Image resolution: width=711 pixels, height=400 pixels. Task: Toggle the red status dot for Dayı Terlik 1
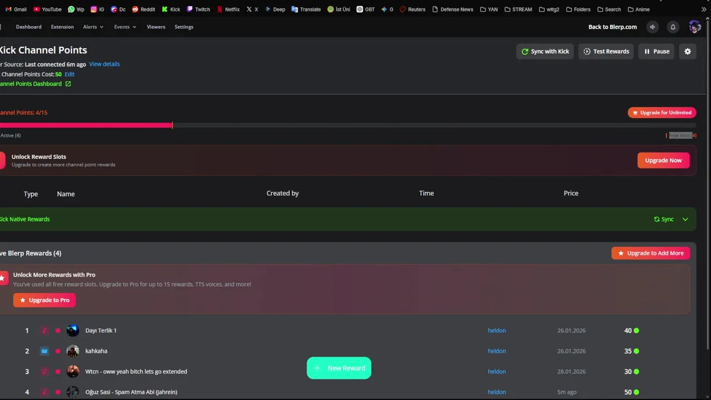(58, 331)
